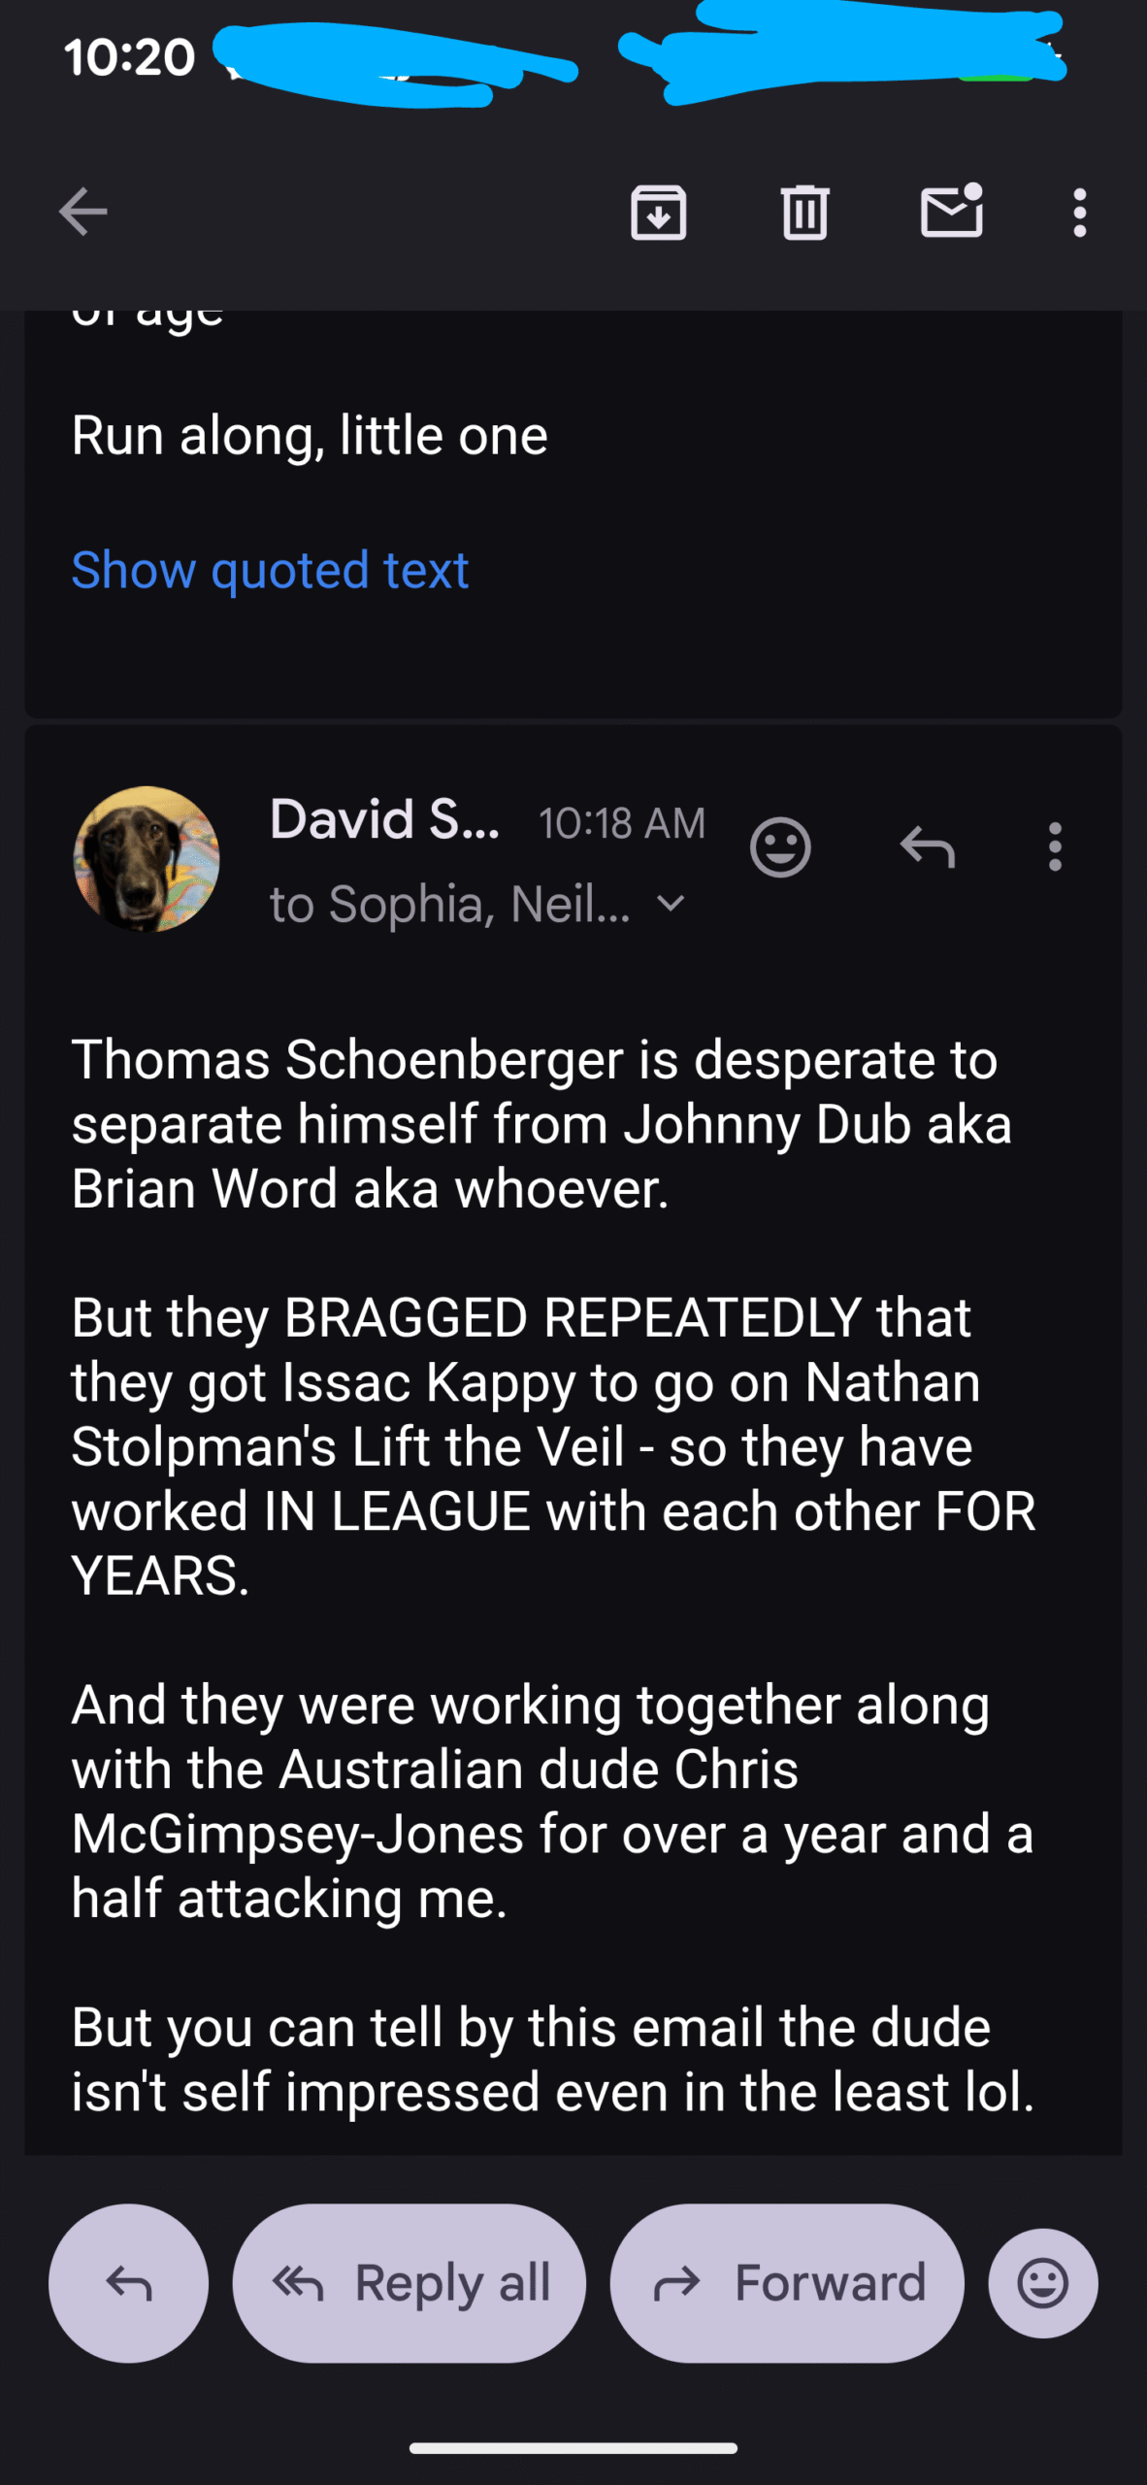Reply to David's message via arrow icon
This screenshot has width=1147, height=2485.
pos(928,847)
